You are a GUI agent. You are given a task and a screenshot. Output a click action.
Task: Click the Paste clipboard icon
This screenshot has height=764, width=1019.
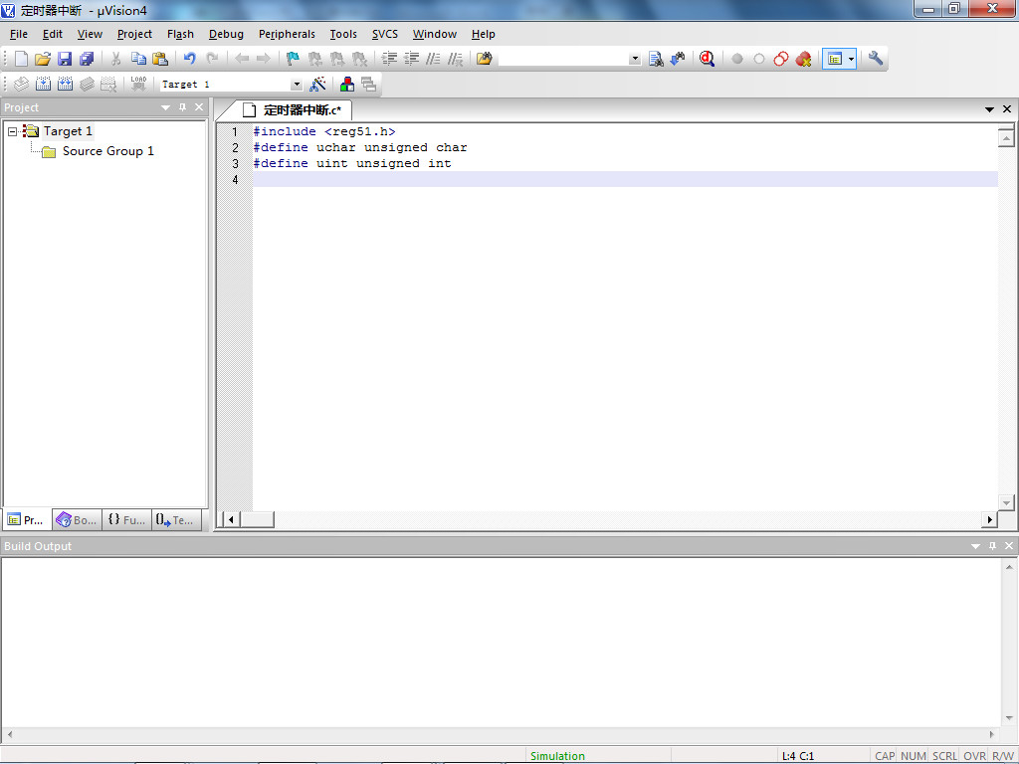pos(160,59)
